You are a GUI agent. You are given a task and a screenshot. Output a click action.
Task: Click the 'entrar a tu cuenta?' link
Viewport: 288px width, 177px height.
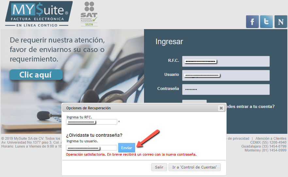(250, 107)
